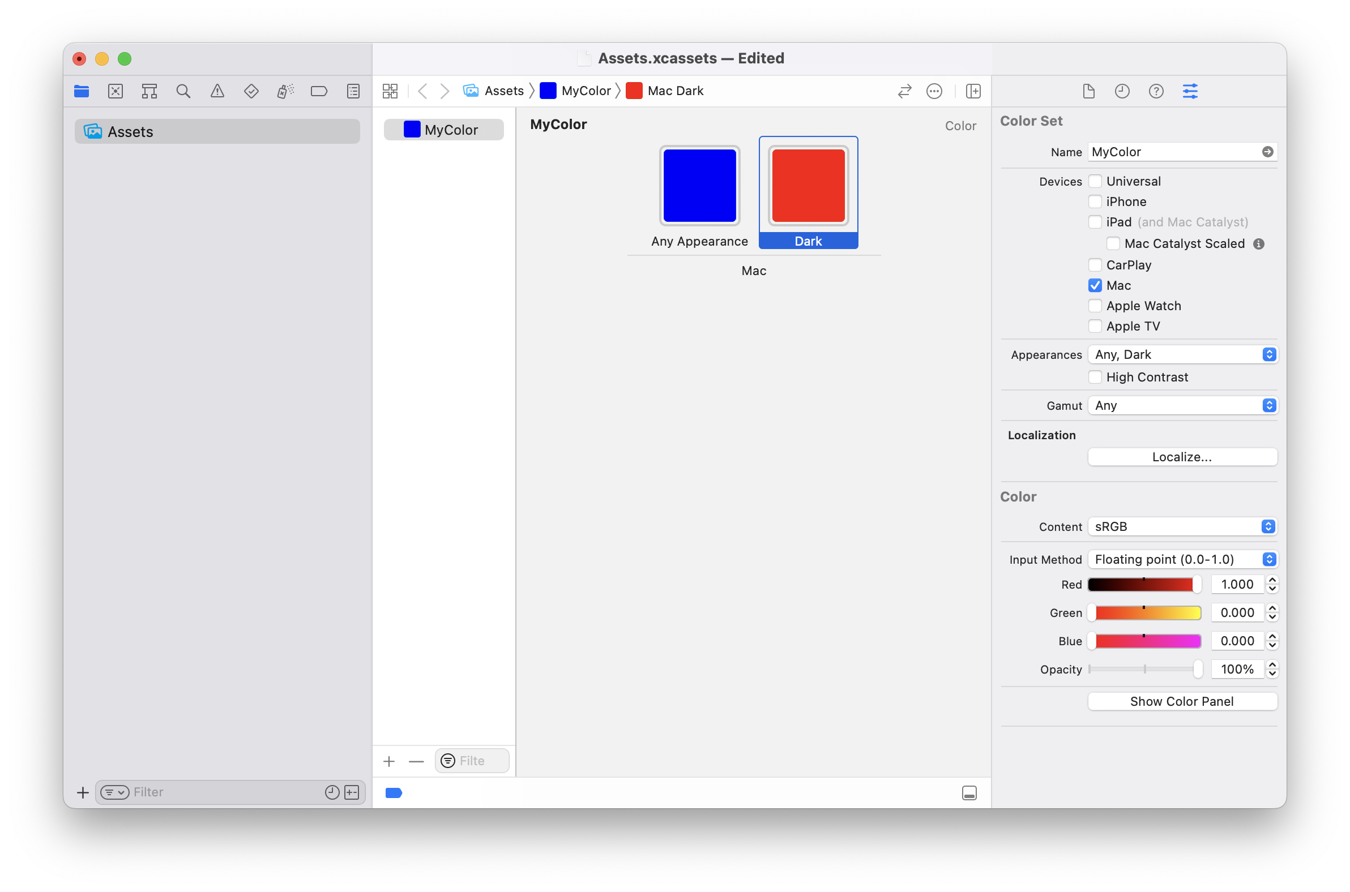Open the Issue navigator warning icon
Viewport: 1350px width, 892px height.
pos(217,91)
